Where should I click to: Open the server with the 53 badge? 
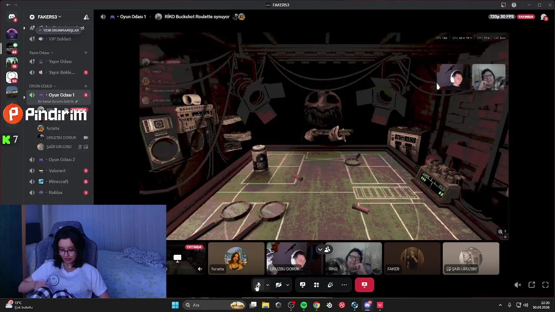pos(12,77)
